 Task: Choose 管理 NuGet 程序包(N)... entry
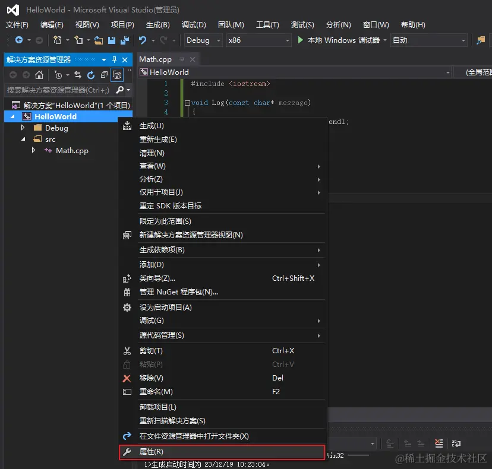222,292
